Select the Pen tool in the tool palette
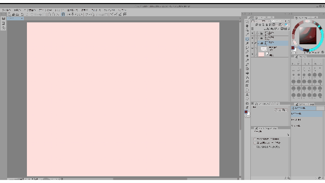The image size is (325, 183). [247, 47]
